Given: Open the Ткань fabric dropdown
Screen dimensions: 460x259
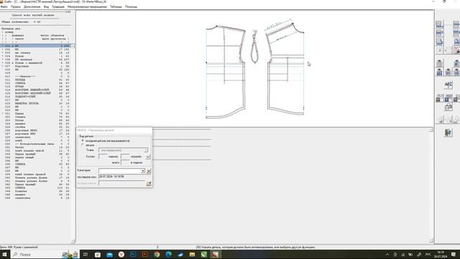Looking at the screenshot, I should pos(123,150).
